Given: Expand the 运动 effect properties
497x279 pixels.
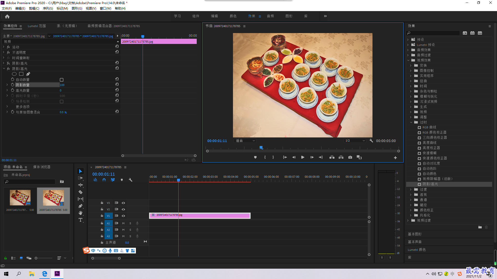Looking at the screenshot, I should [x=4, y=47].
